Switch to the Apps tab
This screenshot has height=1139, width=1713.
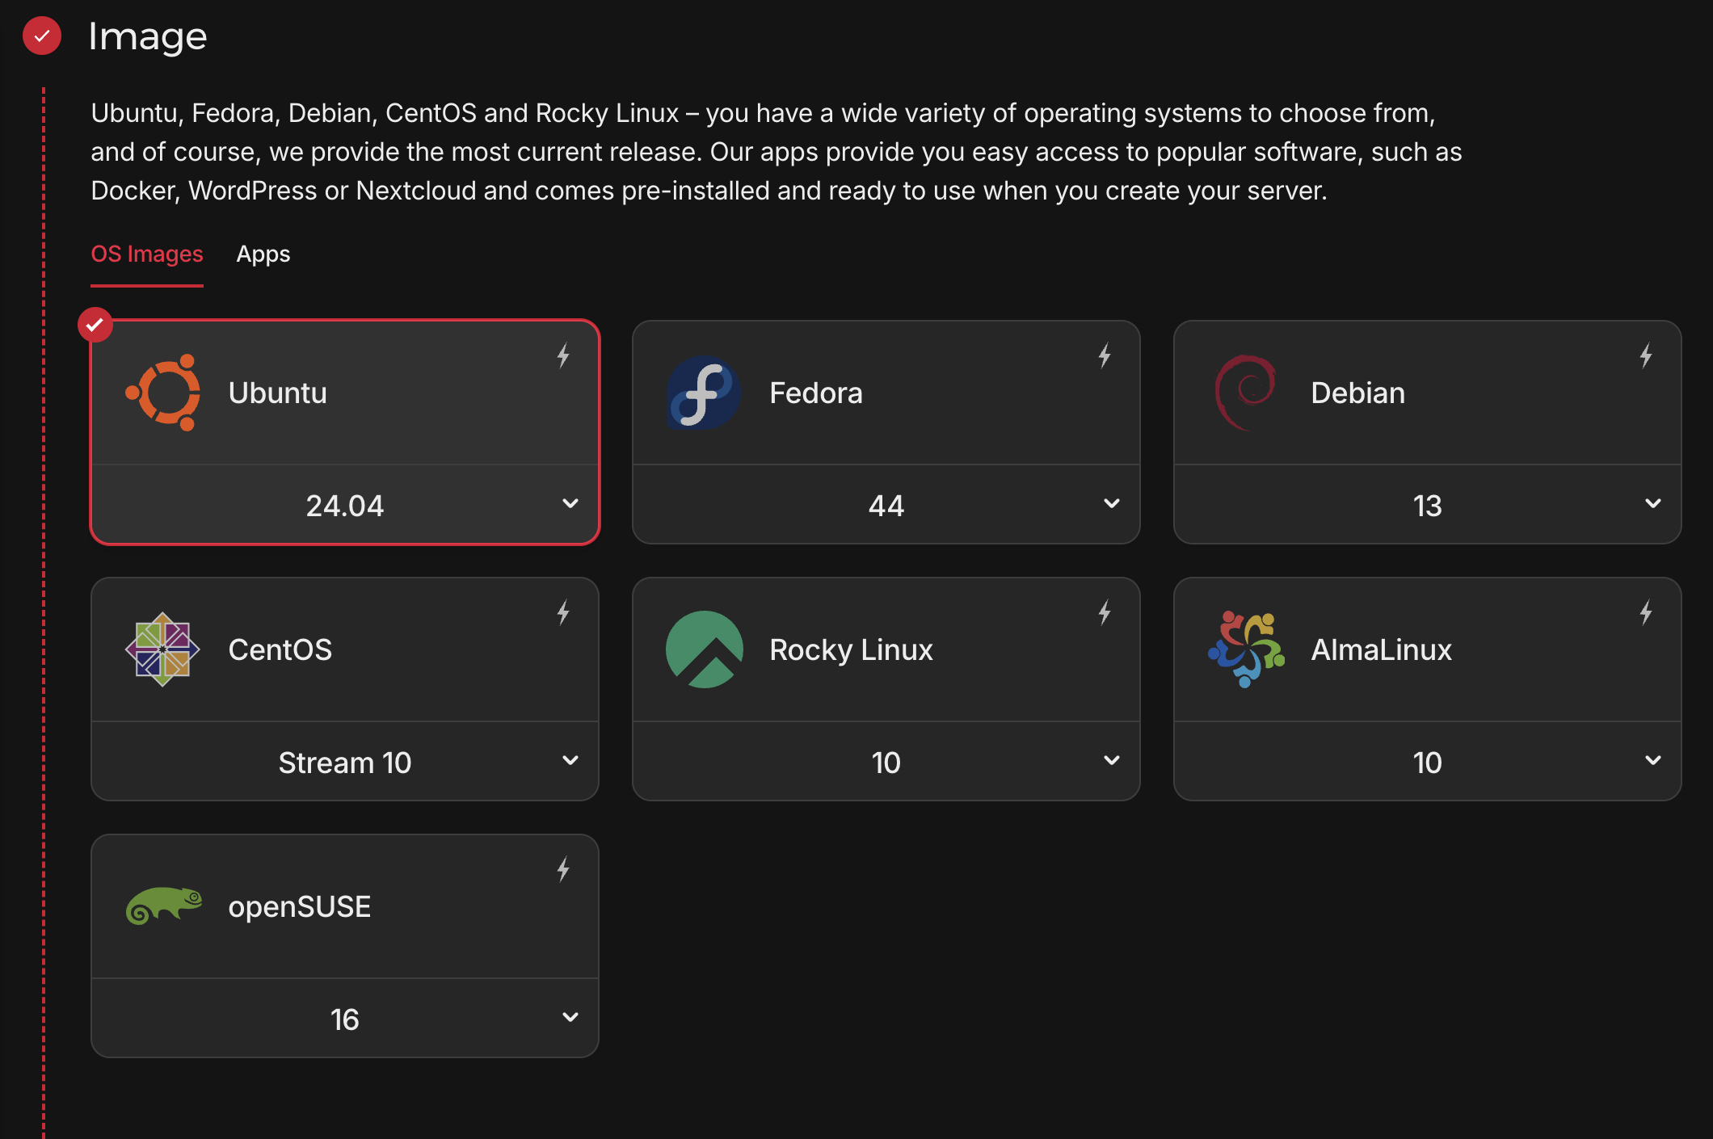click(x=263, y=254)
